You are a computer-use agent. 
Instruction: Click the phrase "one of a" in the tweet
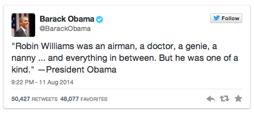click(x=223, y=58)
